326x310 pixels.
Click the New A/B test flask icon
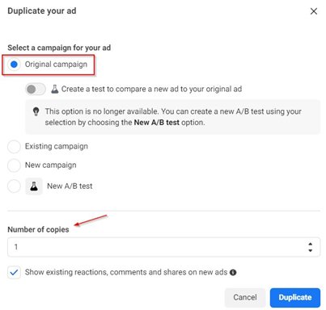(34, 186)
